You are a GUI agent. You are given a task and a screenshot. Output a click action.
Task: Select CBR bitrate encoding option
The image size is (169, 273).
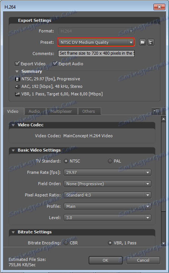(x=66, y=243)
